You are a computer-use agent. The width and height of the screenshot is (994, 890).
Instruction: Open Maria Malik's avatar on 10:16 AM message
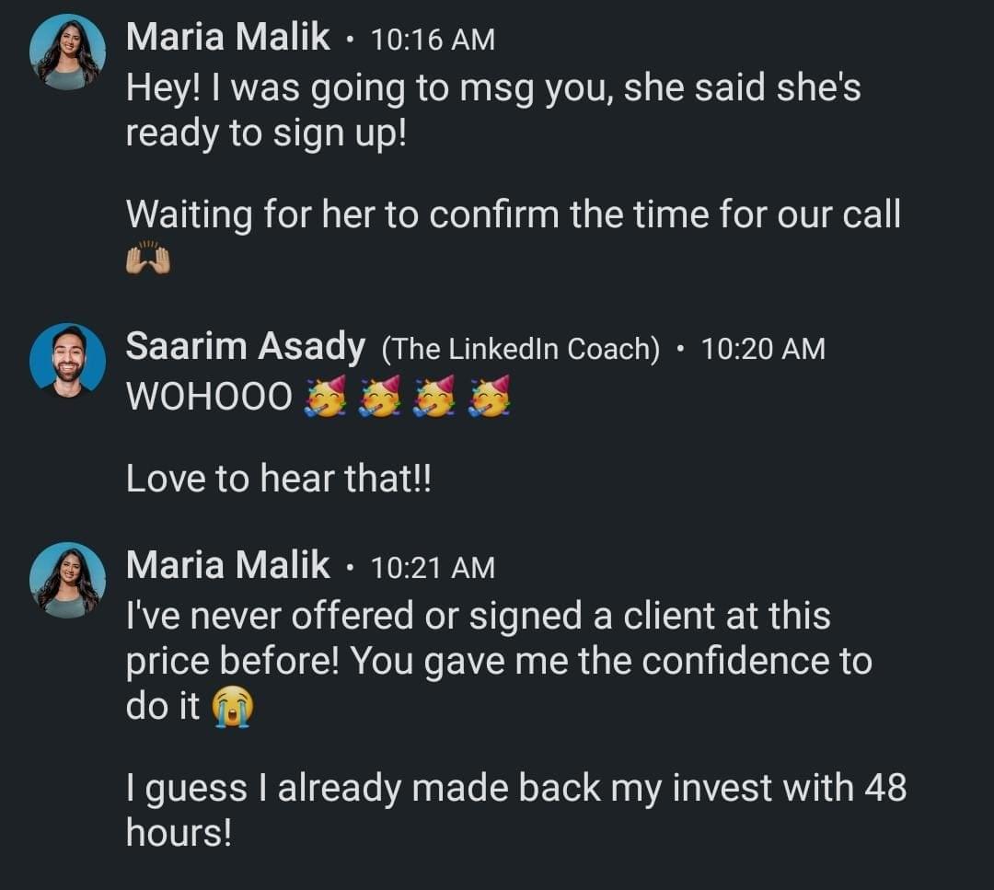(67, 52)
